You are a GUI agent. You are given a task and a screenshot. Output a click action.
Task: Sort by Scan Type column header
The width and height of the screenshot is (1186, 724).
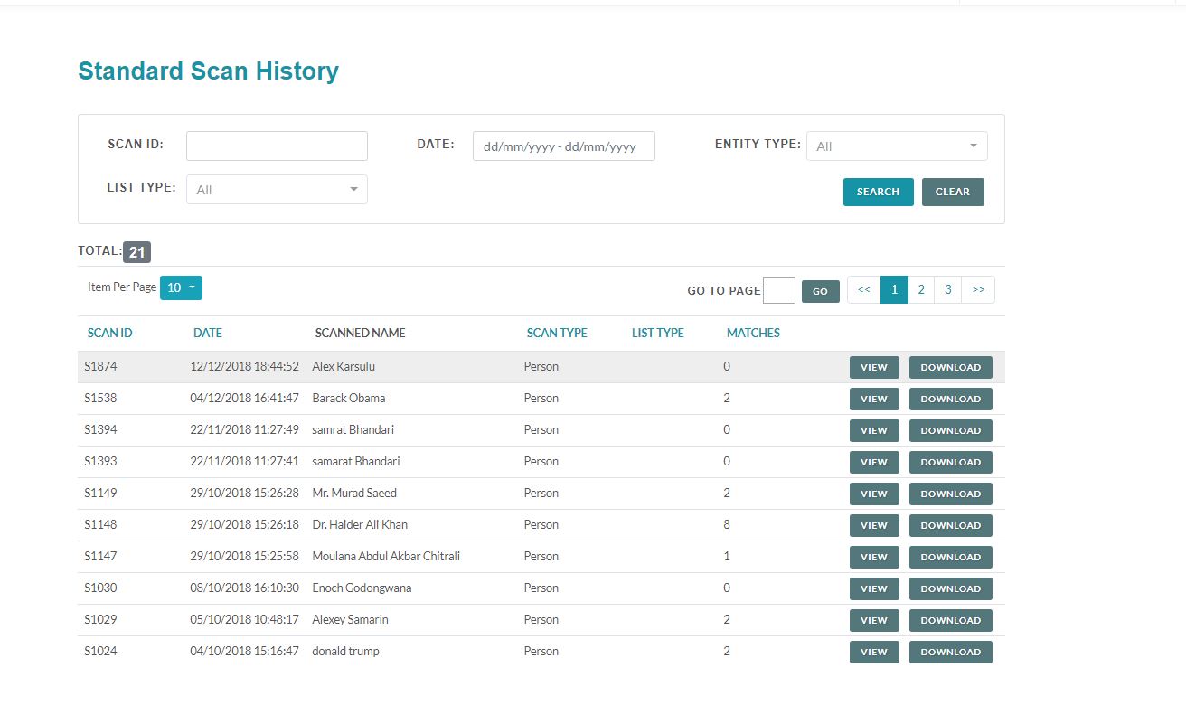[557, 333]
